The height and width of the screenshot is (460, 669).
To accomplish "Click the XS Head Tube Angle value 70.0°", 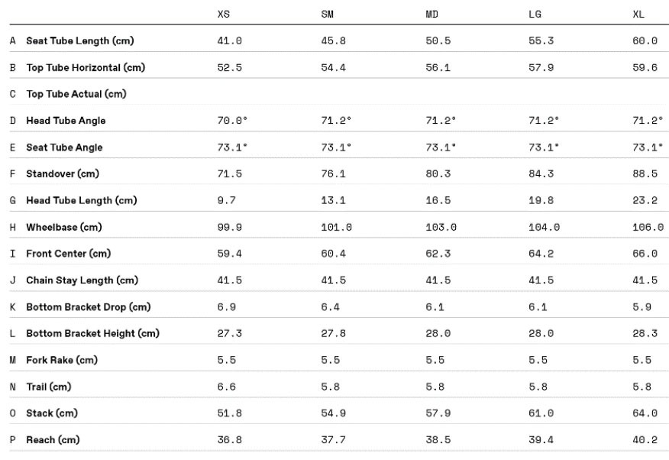I will (x=231, y=121).
